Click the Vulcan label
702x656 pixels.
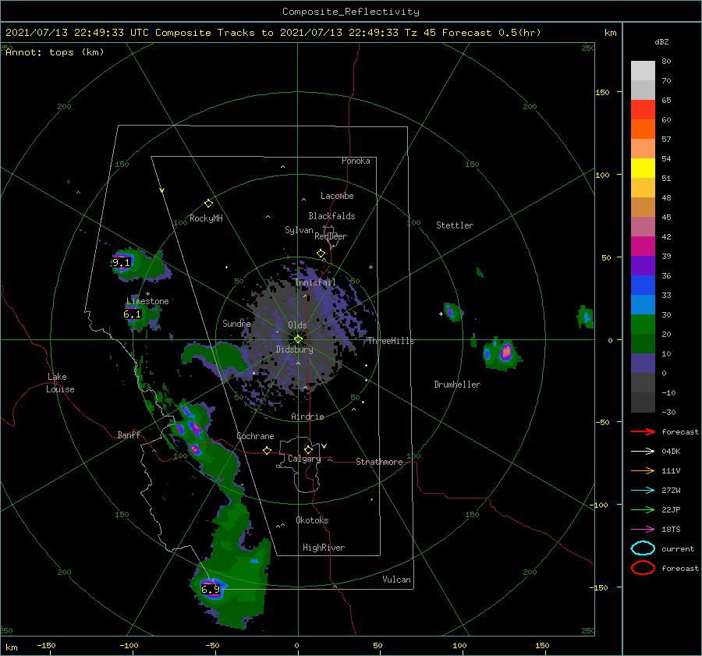[x=397, y=580]
